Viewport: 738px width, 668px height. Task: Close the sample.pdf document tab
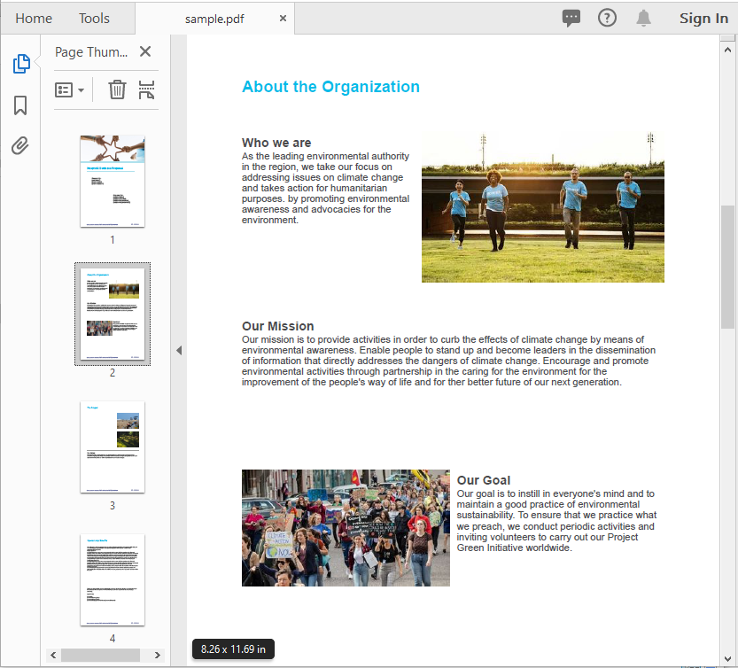point(283,16)
